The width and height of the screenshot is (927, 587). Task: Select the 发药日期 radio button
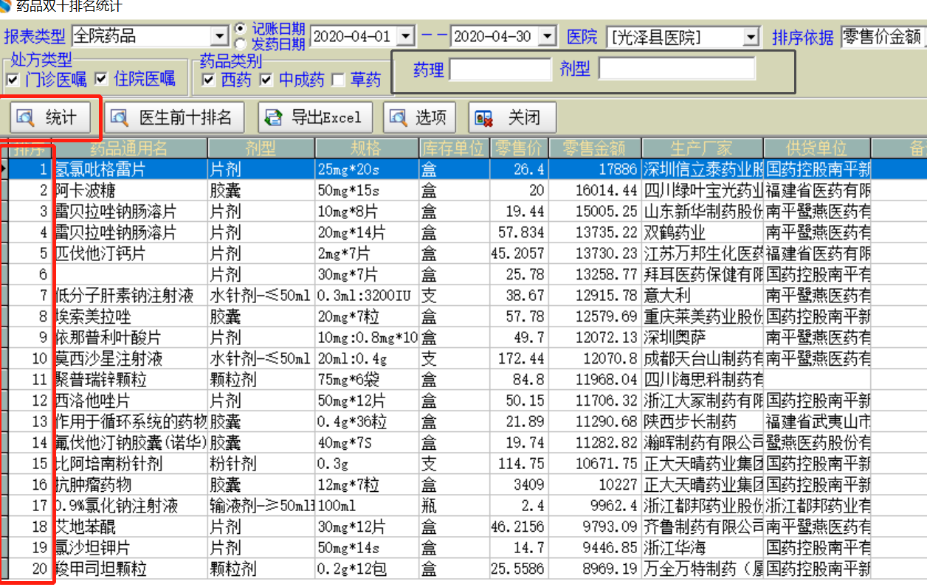[241, 44]
